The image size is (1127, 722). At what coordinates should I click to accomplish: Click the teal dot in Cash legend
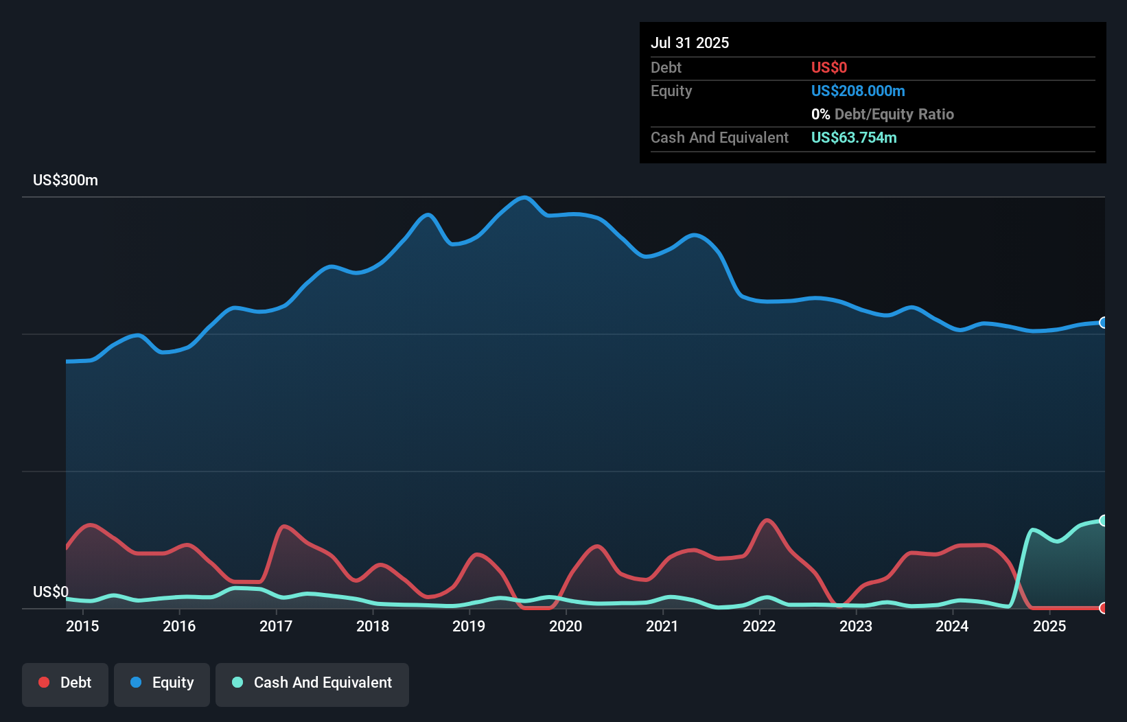(x=237, y=682)
